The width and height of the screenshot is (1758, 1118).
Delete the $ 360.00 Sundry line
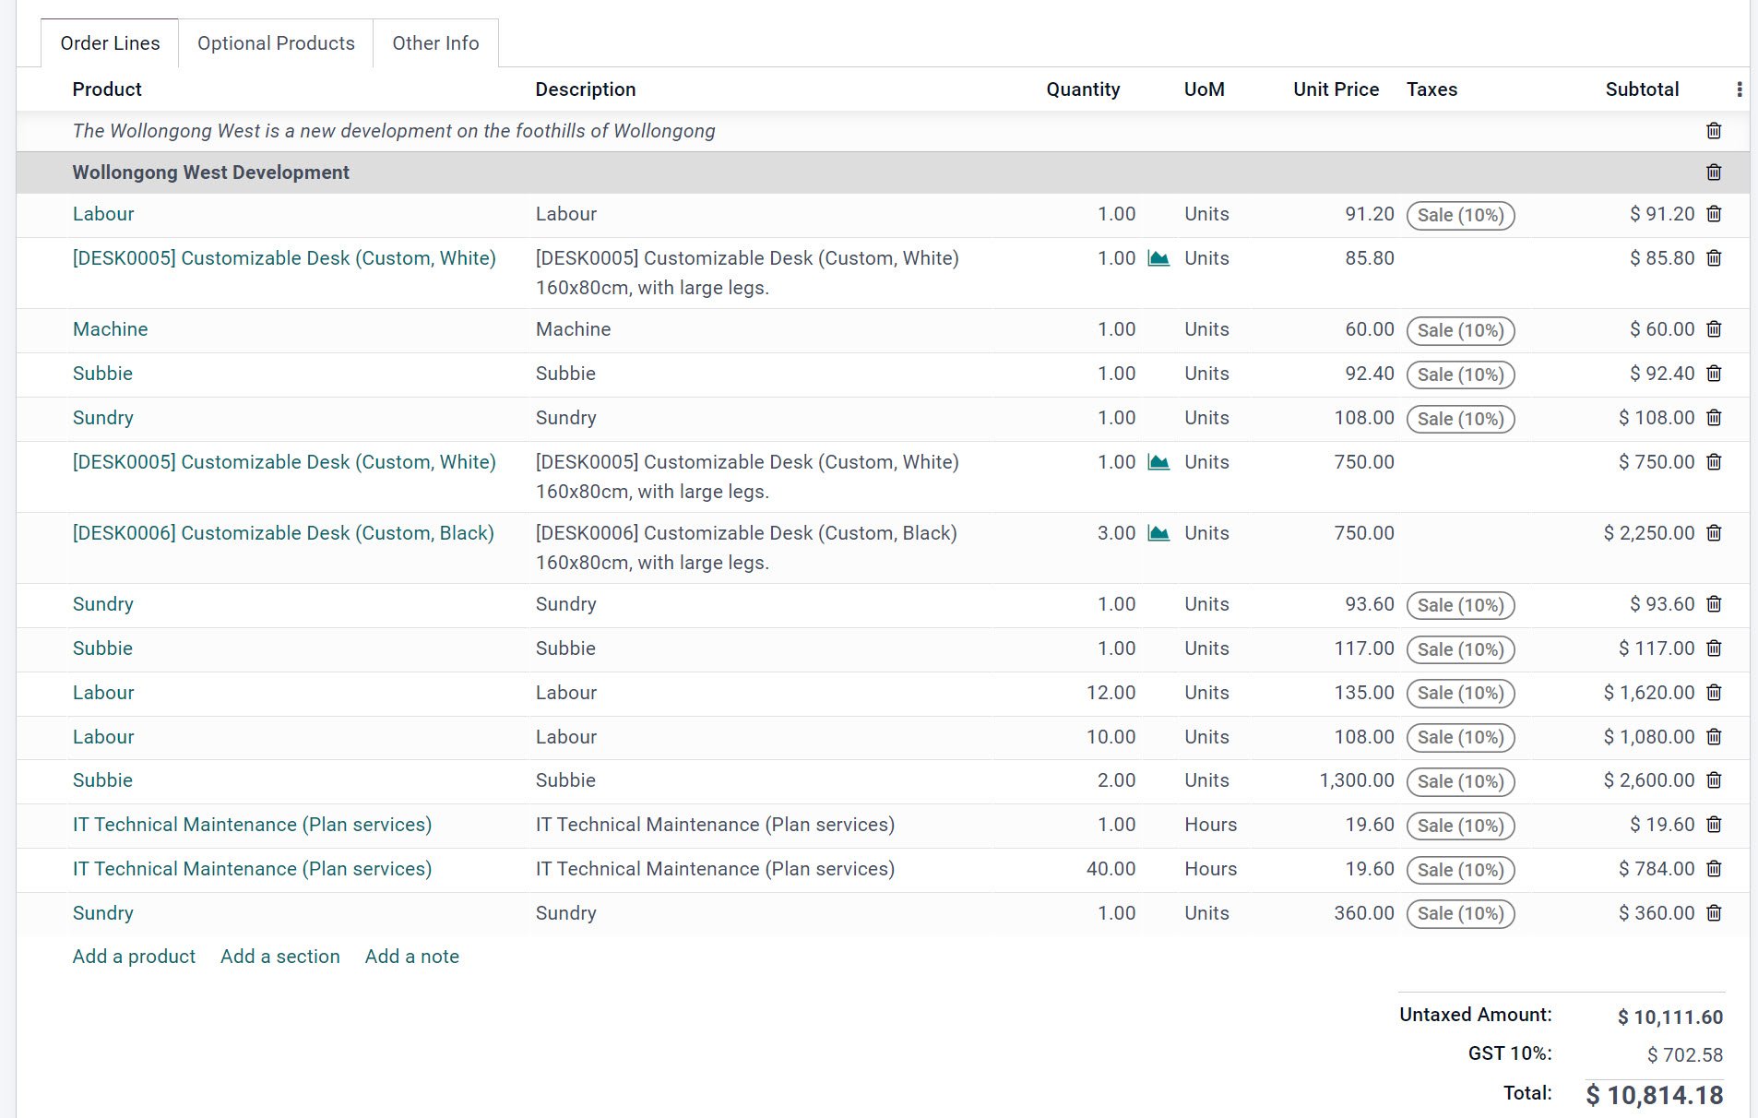pyautogui.click(x=1714, y=913)
